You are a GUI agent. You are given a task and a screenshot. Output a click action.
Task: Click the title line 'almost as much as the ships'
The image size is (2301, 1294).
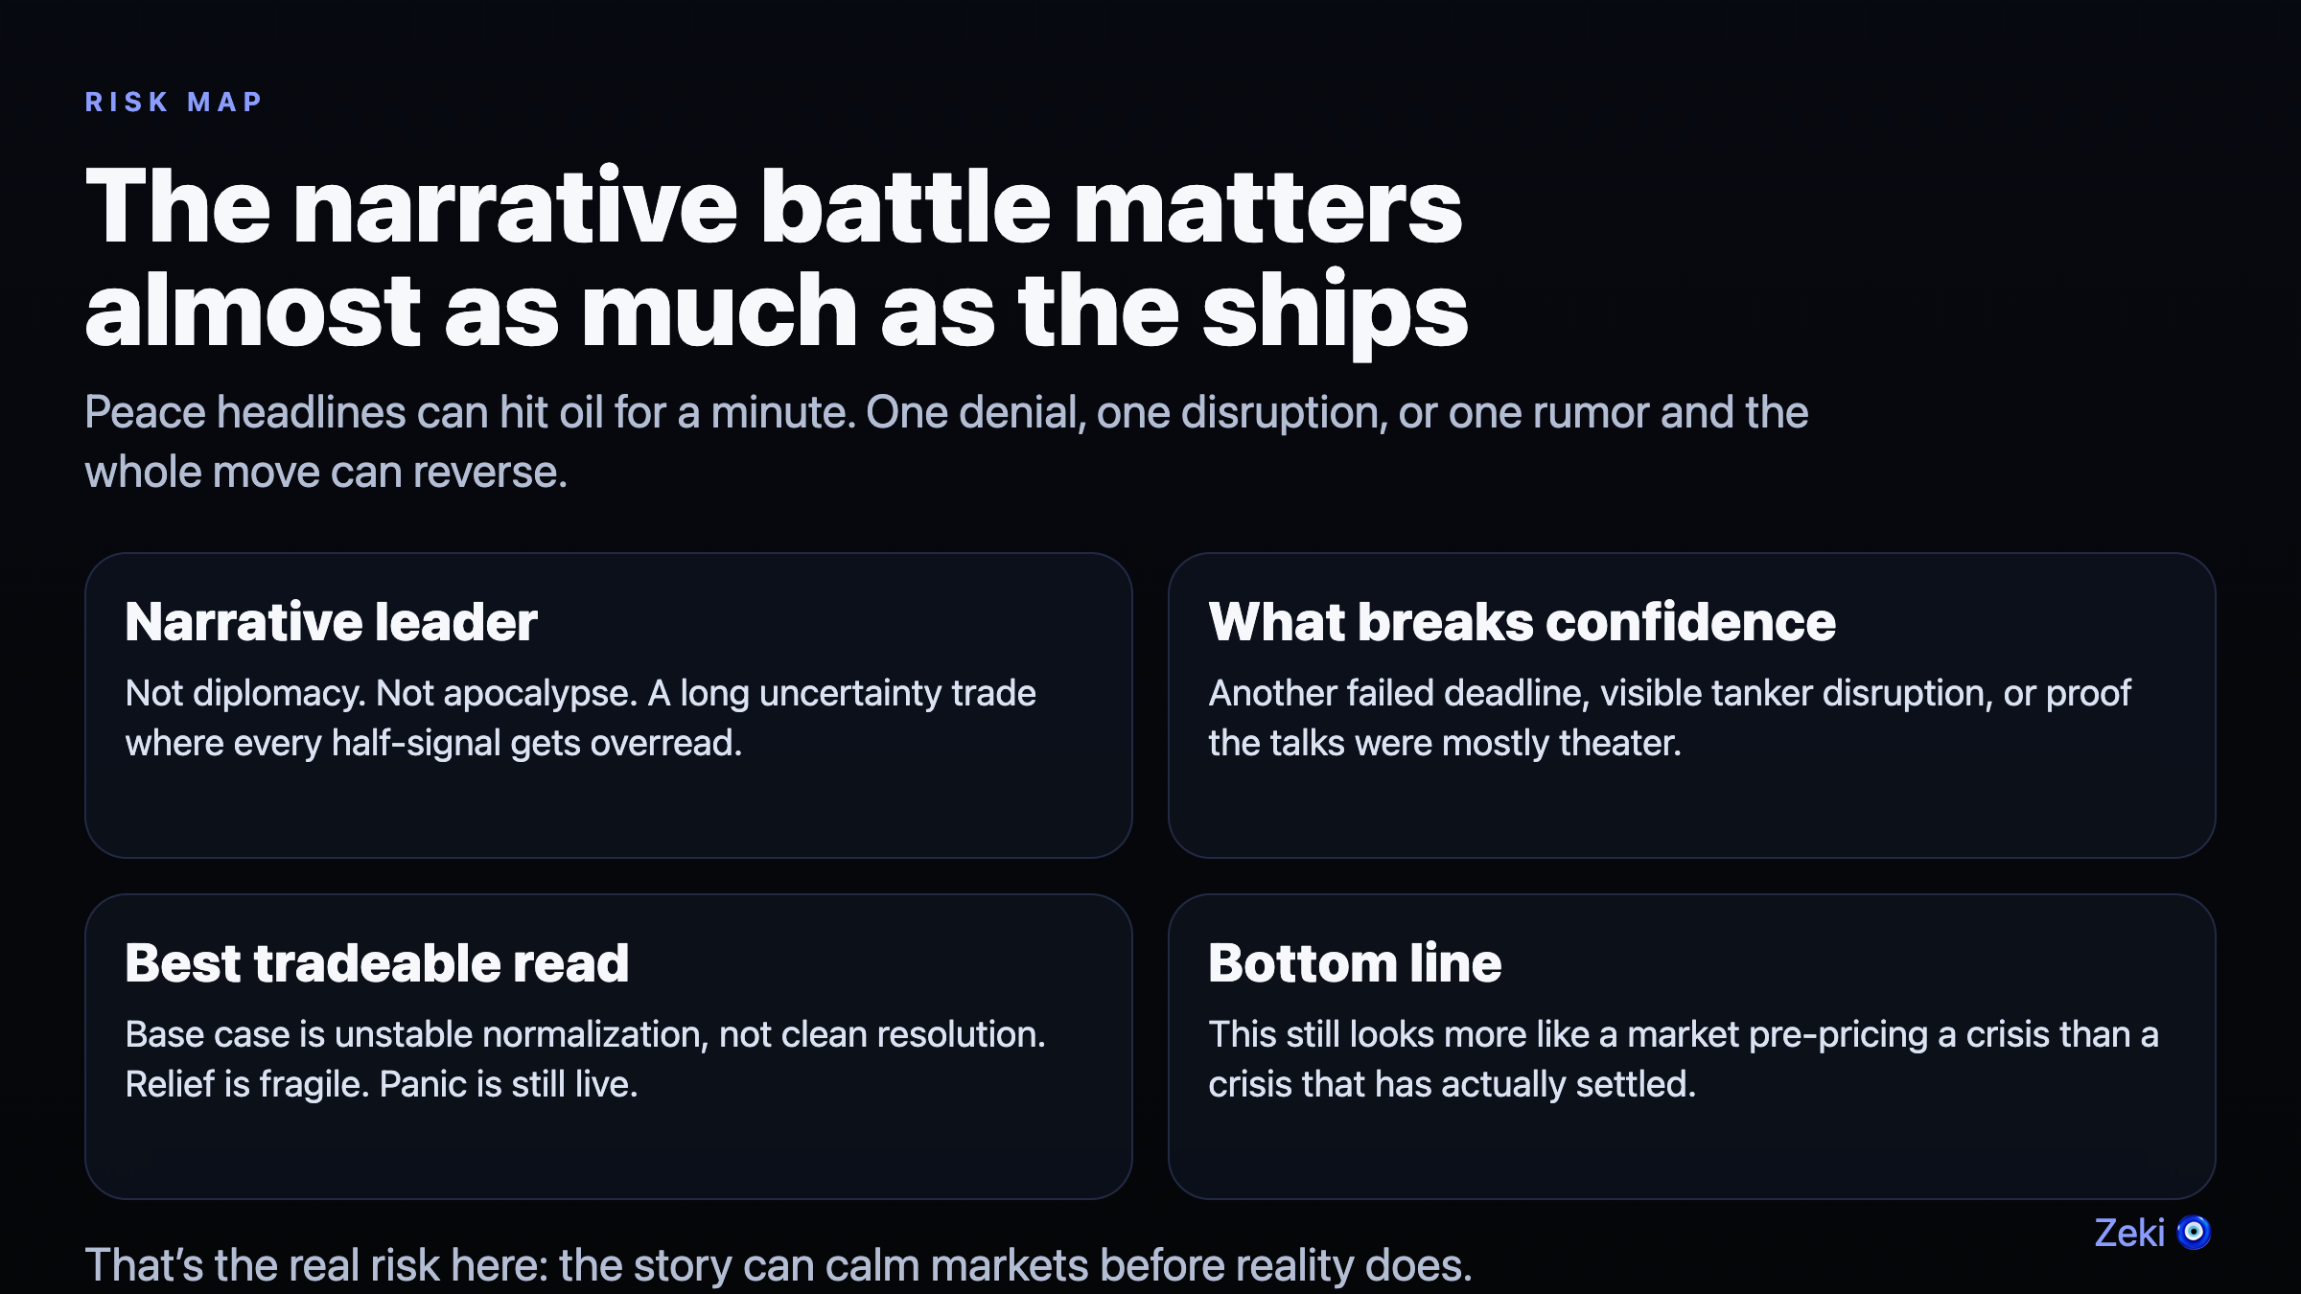(x=776, y=310)
